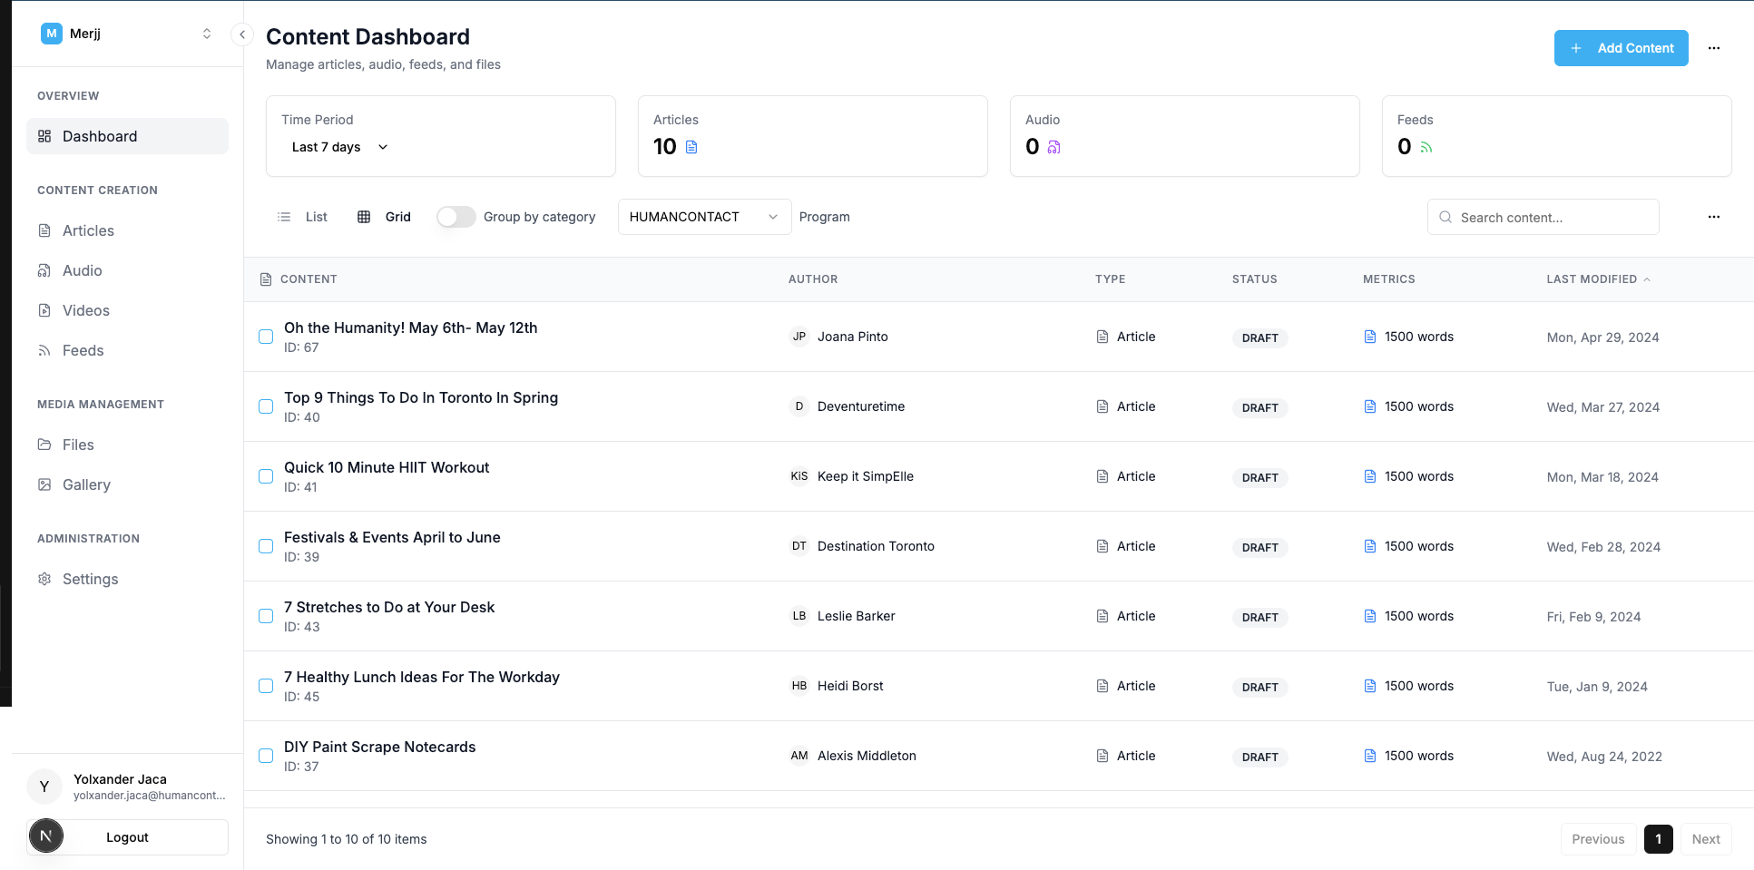Open the Videos section in sidebar

point(85,310)
